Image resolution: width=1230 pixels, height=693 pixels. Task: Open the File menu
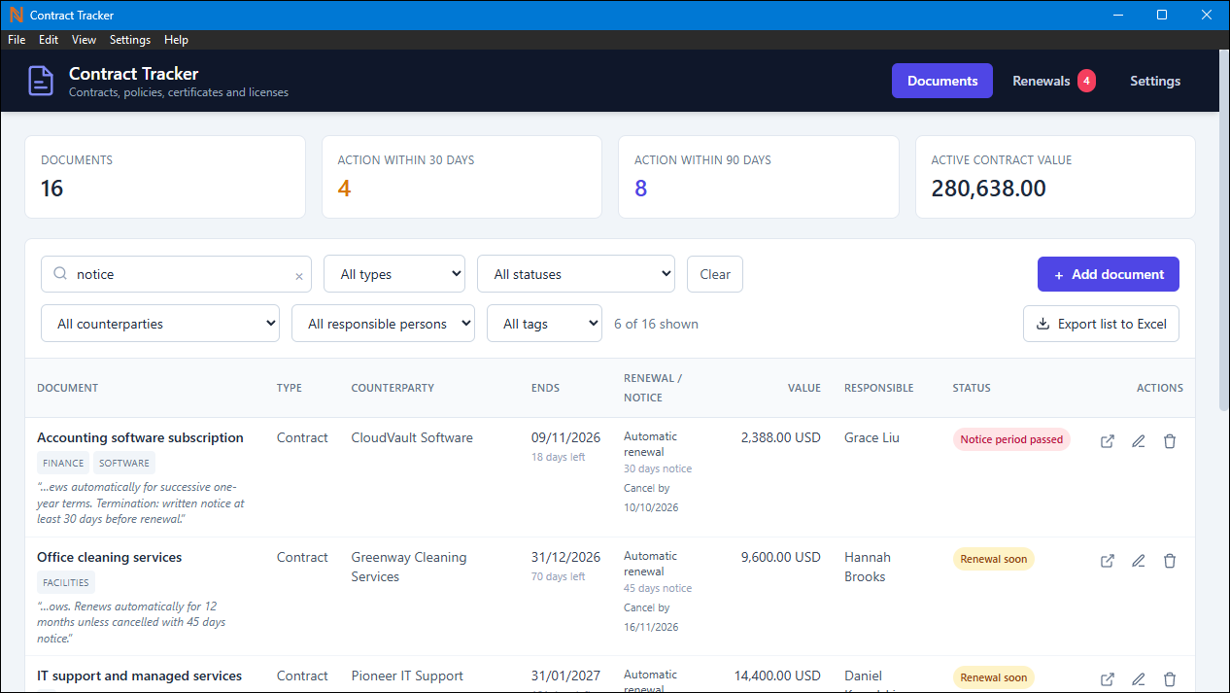17,40
